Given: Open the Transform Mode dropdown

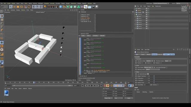Looking at the screenshot, I should [150, 61].
